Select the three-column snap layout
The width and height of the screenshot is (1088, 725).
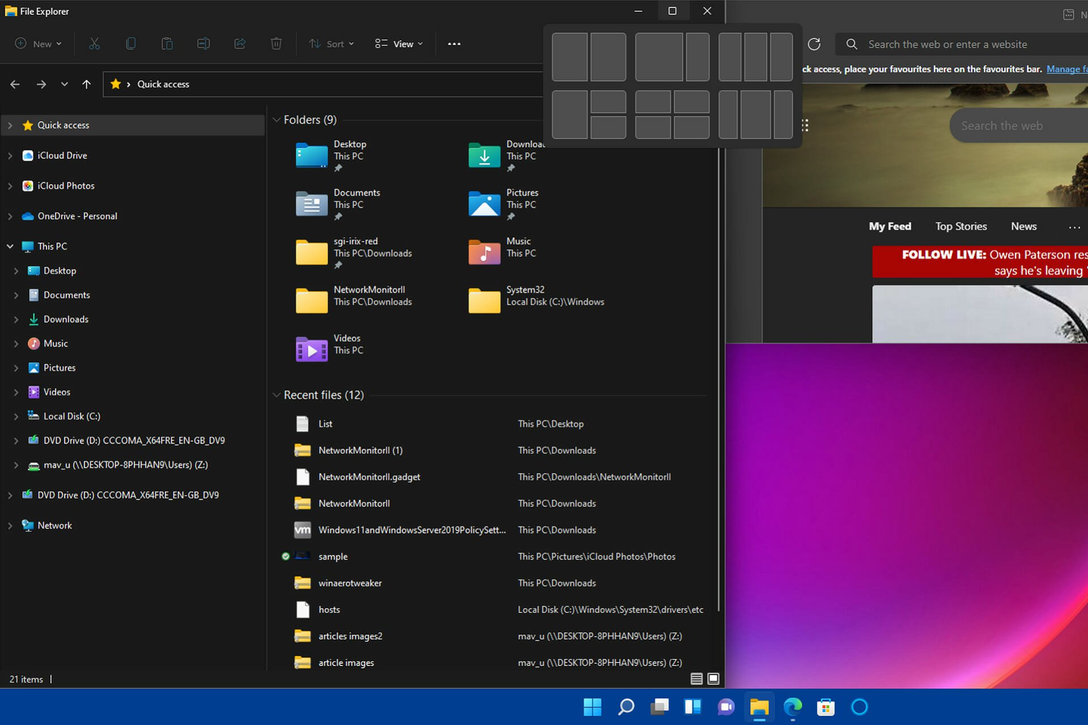pyautogui.click(x=755, y=57)
